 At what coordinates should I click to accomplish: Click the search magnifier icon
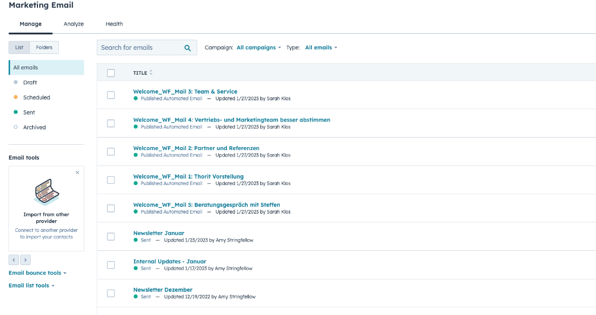point(188,48)
